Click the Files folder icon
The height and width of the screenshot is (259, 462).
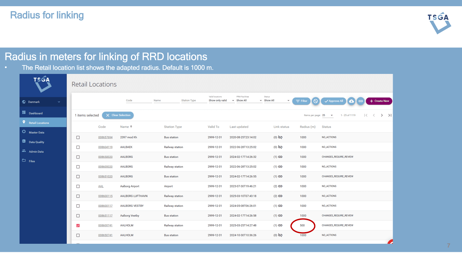click(x=24, y=160)
